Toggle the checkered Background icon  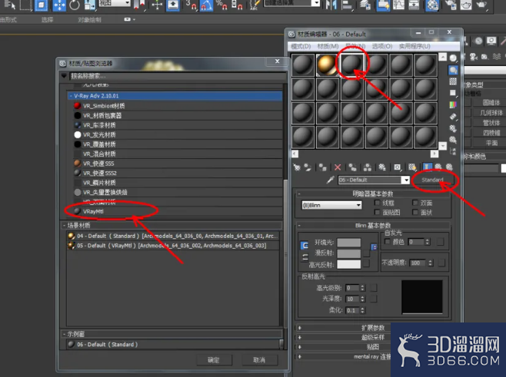[453, 81]
